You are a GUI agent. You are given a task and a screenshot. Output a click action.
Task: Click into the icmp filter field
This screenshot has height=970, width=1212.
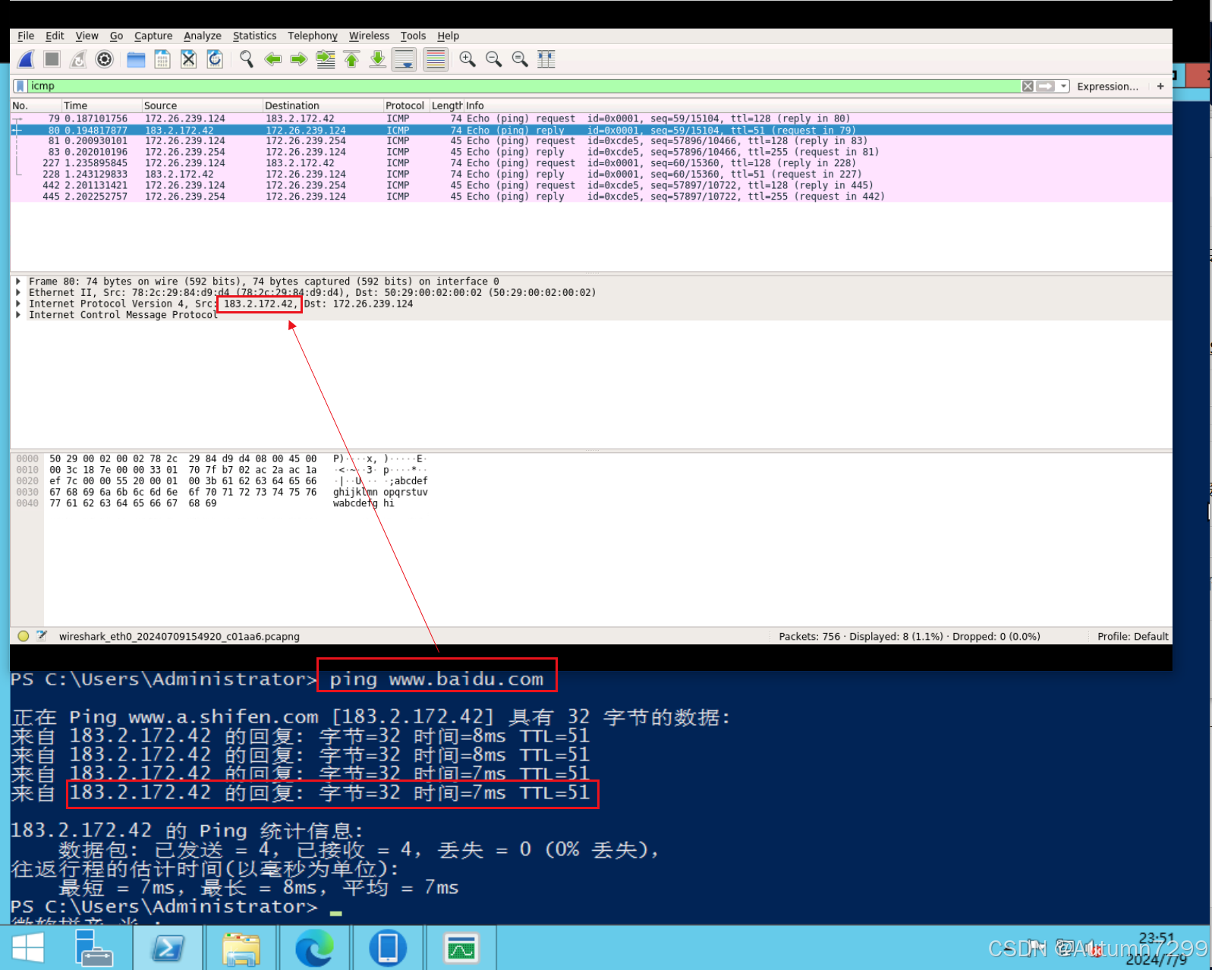[524, 86]
